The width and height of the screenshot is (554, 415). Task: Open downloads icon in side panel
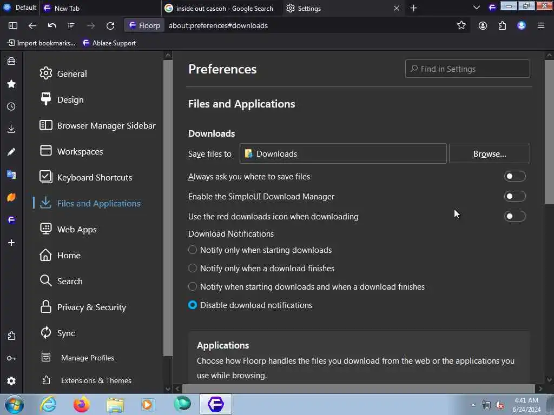click(11, 129)
